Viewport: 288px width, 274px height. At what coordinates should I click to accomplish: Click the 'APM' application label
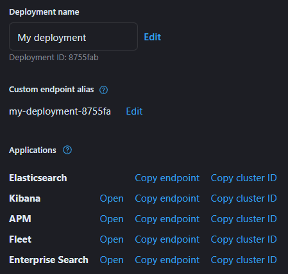tap(20, 219)
